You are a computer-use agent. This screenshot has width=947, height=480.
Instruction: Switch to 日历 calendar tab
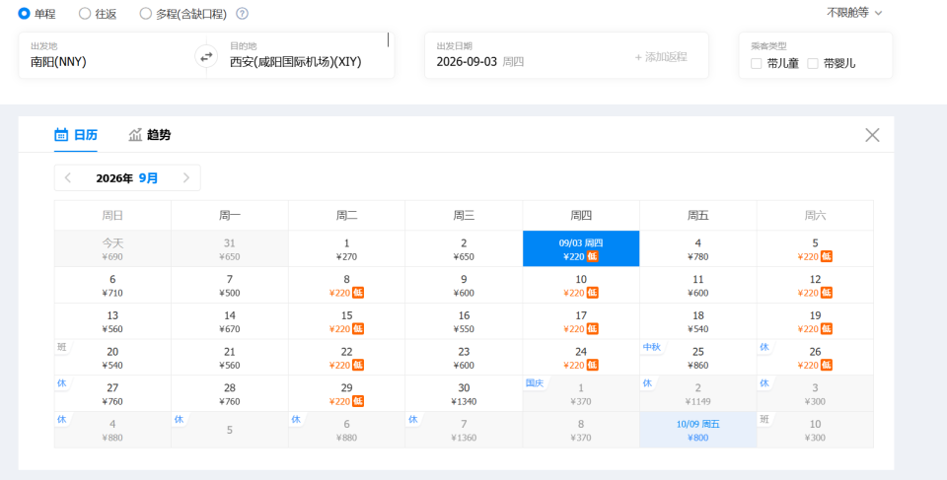(x=76, y=135)
